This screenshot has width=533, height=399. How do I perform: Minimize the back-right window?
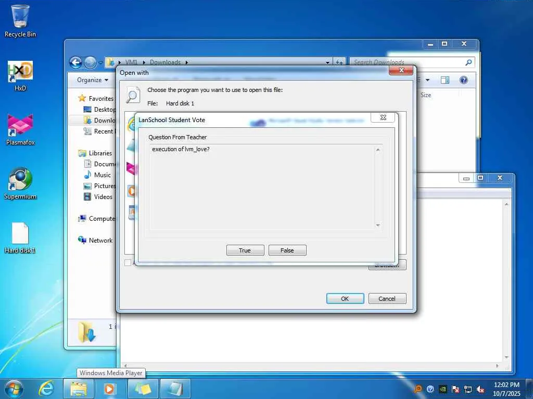(x=466, y=178)
